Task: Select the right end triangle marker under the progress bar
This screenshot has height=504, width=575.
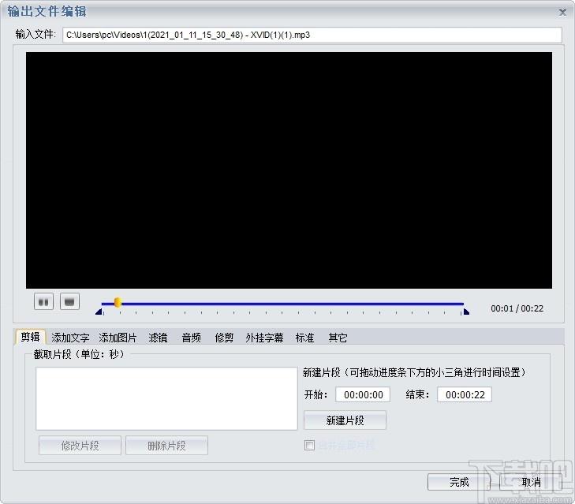Action: click(465, 312)
